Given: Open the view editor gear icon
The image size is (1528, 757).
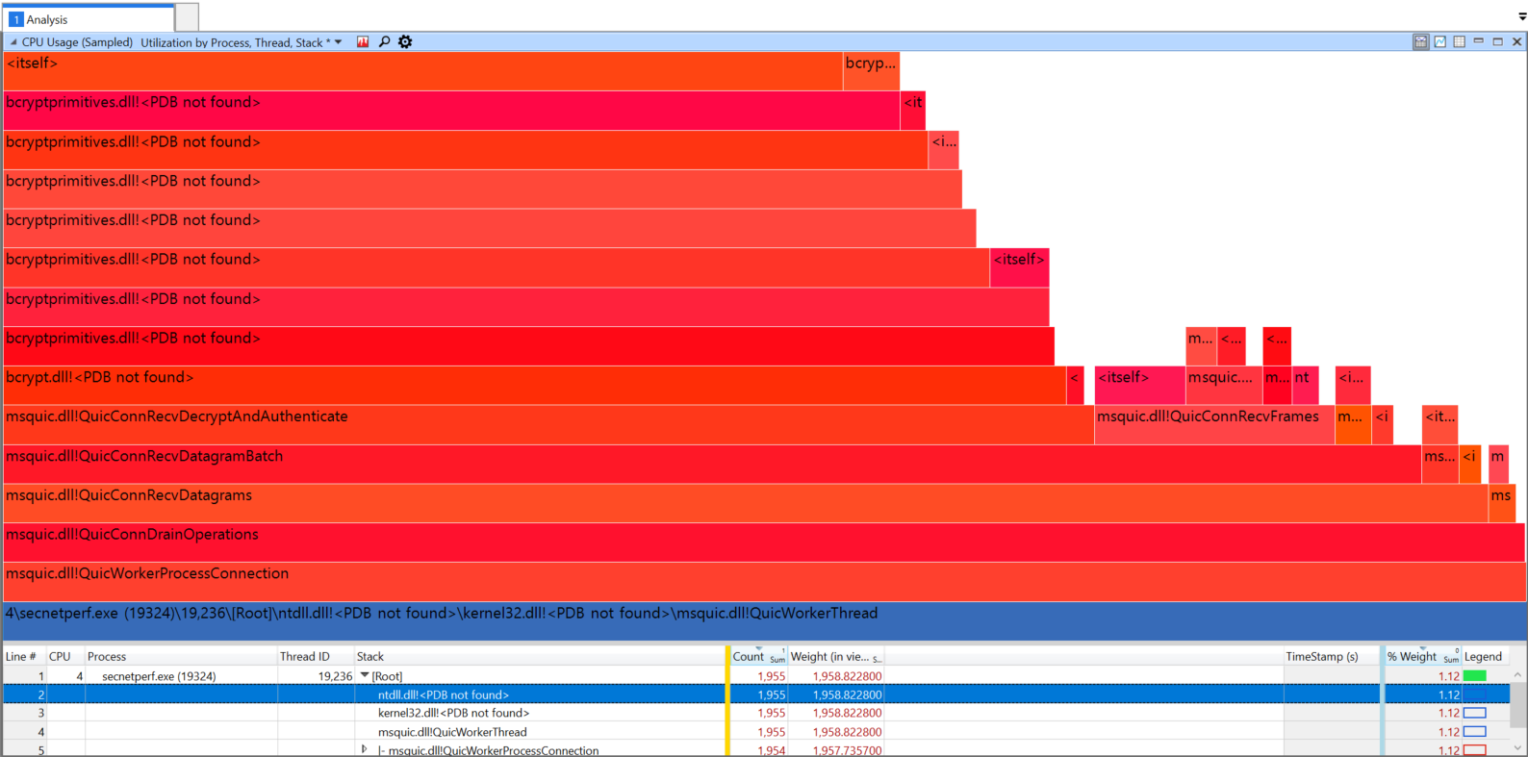Looking at the screenshot, I should pyautogui.click(x=405, y=41).
